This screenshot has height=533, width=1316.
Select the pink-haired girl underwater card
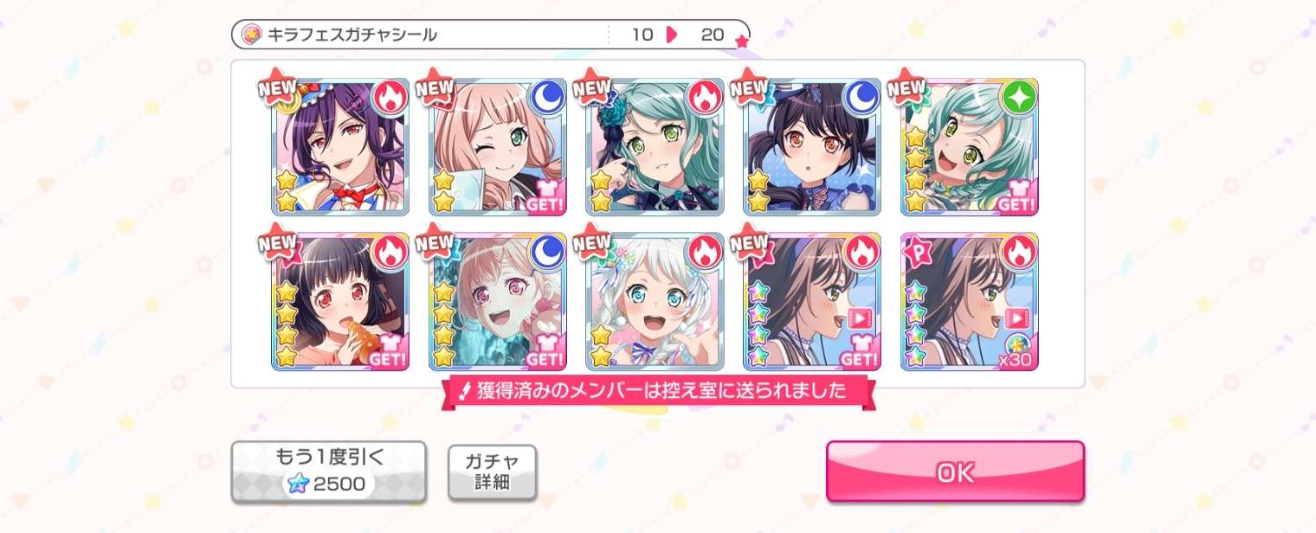(x=498, y=302)
